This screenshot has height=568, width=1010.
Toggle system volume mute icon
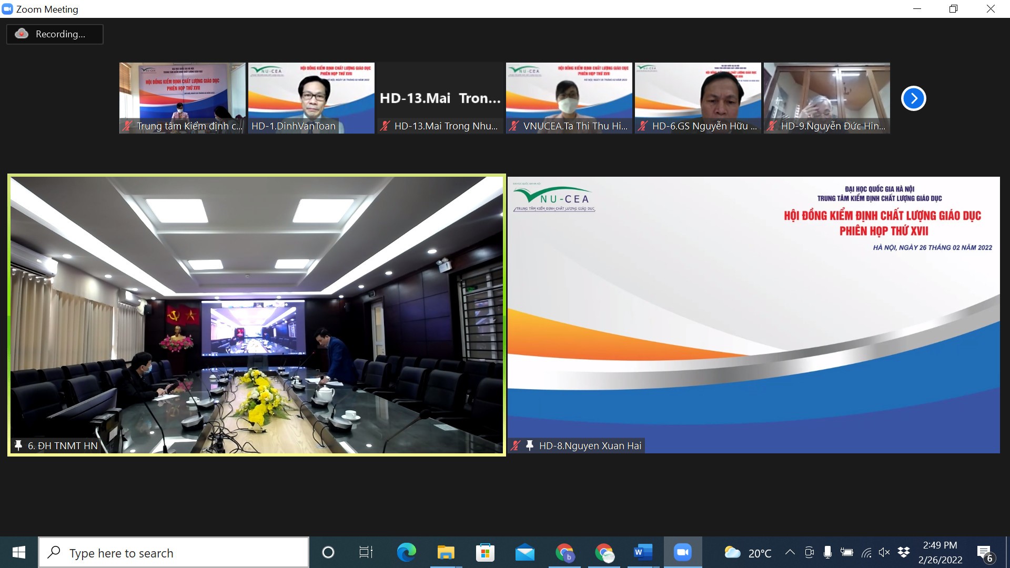click(x=884, y=552)
